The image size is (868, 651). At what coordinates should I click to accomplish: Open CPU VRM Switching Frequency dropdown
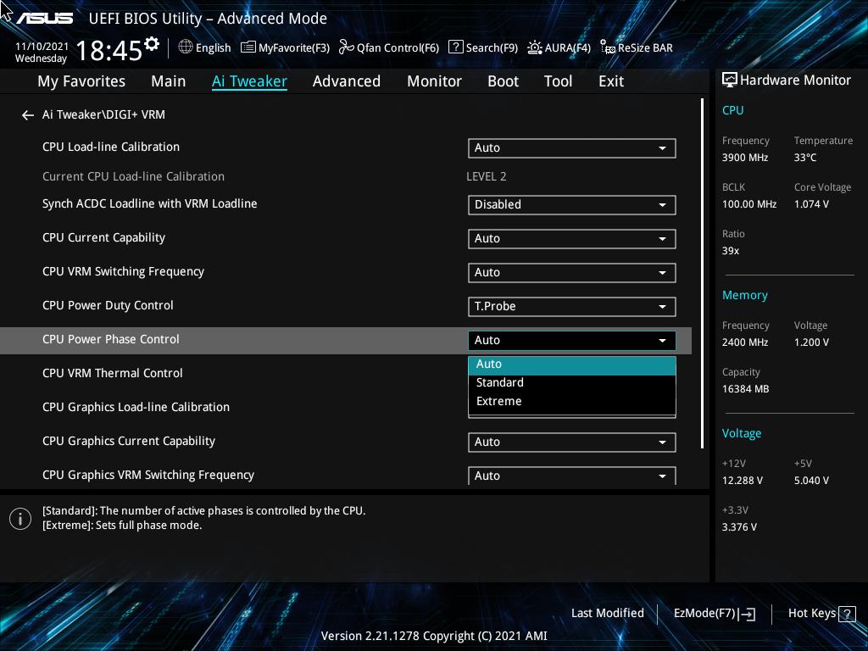(x=572, y=272)
